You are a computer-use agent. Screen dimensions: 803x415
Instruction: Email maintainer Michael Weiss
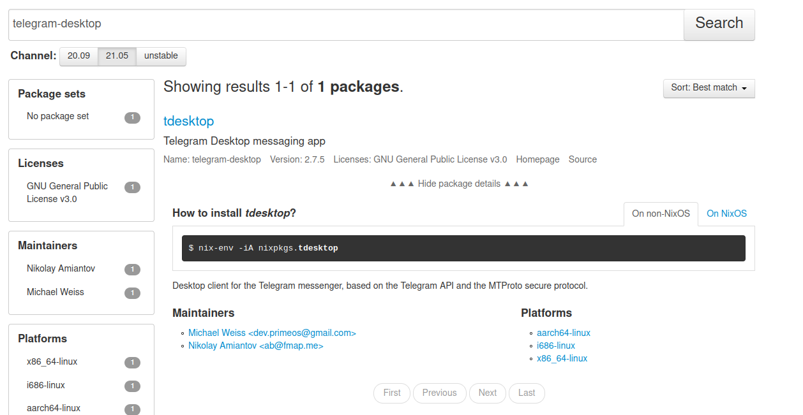click(272, 332)
